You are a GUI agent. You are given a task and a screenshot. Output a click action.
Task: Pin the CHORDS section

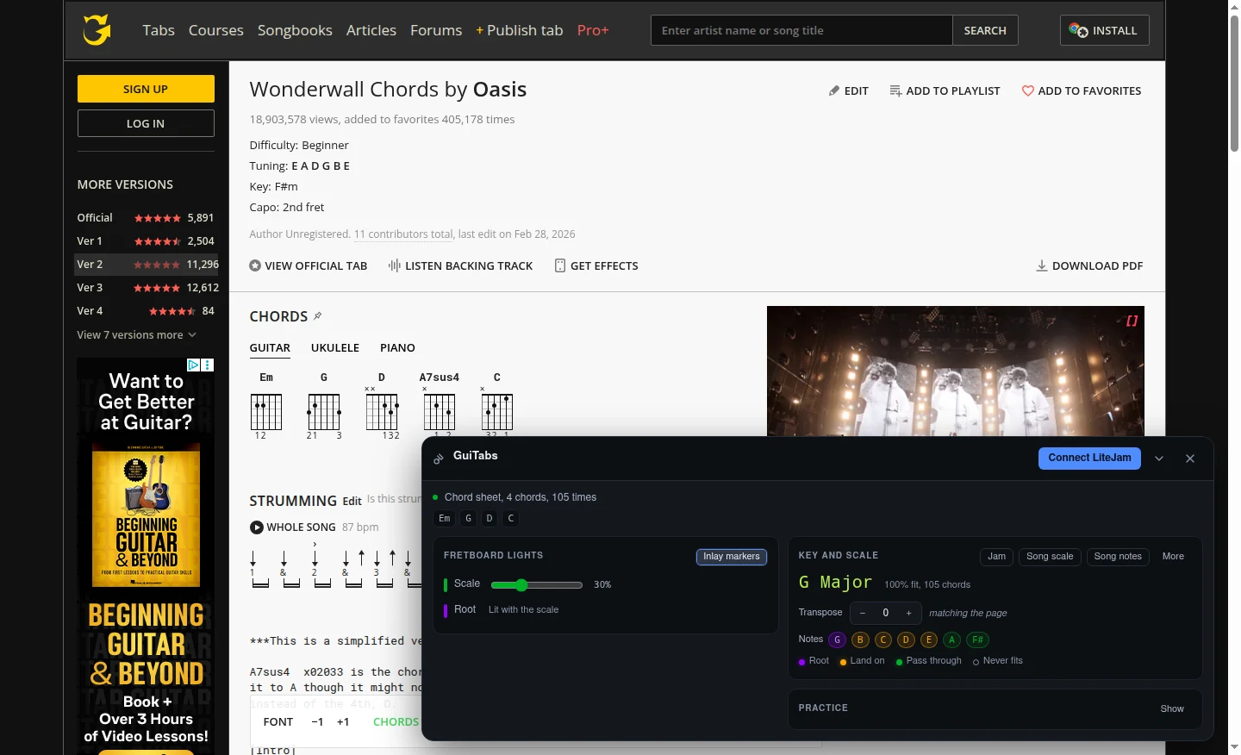[x=317, y=316]
